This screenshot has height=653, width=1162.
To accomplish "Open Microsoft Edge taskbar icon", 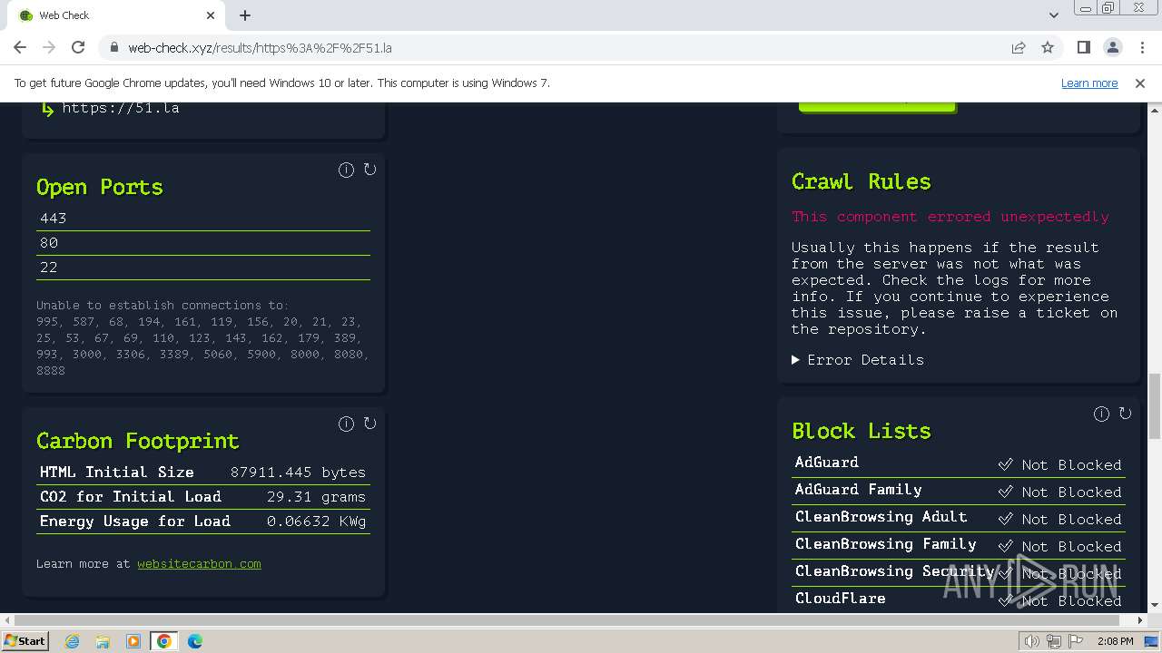I will tap(195, 641).
